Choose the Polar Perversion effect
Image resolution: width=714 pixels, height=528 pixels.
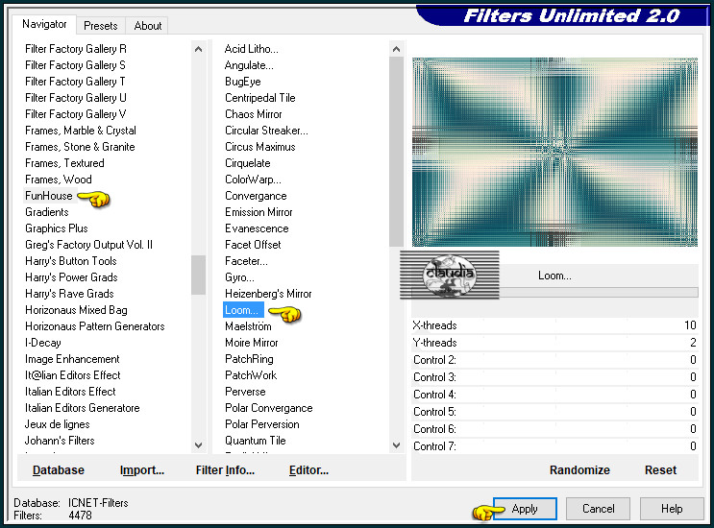coord(261,424)
